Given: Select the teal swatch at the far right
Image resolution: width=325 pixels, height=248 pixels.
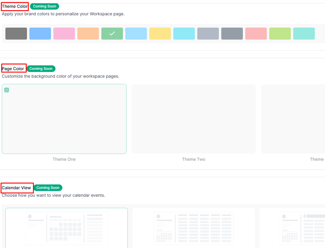Looking at the screenshot, I should [x=304, y=33].
